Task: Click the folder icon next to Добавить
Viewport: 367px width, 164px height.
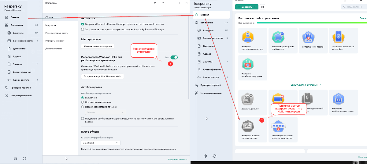Action: pyautogui.click(x=262, y=7)
